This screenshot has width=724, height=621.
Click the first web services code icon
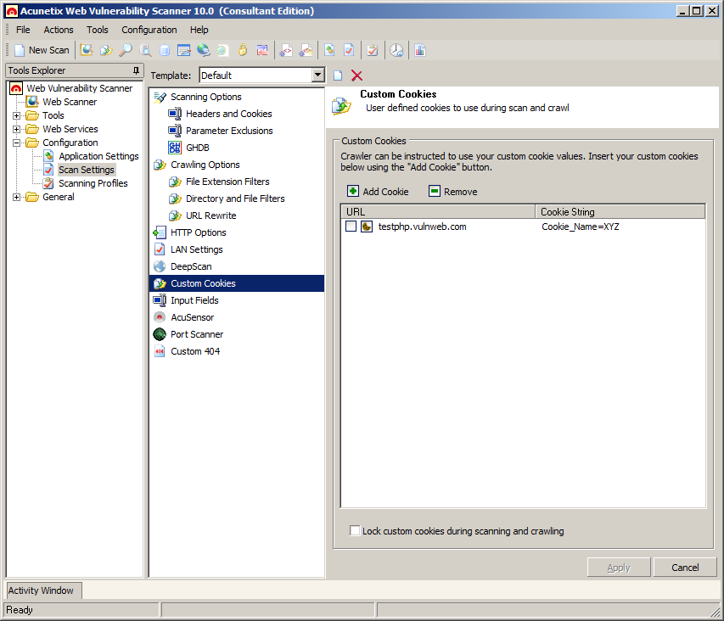click(286, 50)
